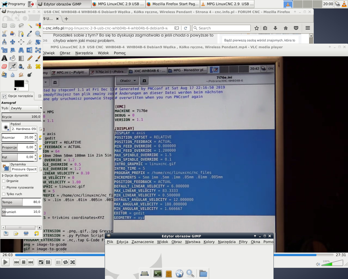Select the Heal bandage tool
Screen dimensions: 348x279
[x=38, y=66]
